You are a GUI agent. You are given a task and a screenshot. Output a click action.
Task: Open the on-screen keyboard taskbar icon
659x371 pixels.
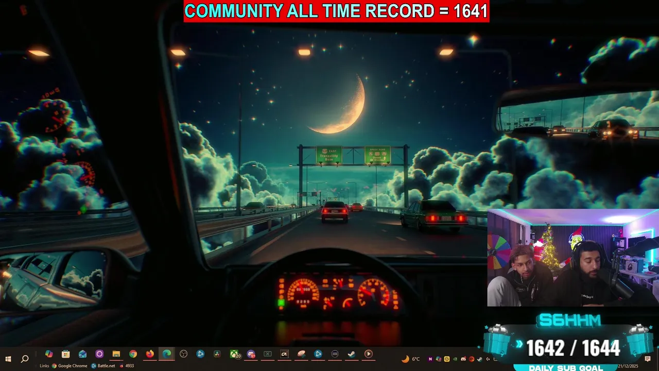coord(335,354)
